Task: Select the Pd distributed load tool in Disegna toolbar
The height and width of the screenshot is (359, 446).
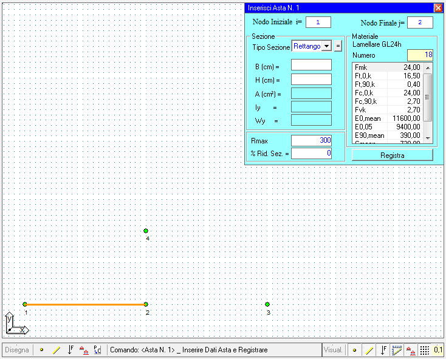Action: click(97, 350)
